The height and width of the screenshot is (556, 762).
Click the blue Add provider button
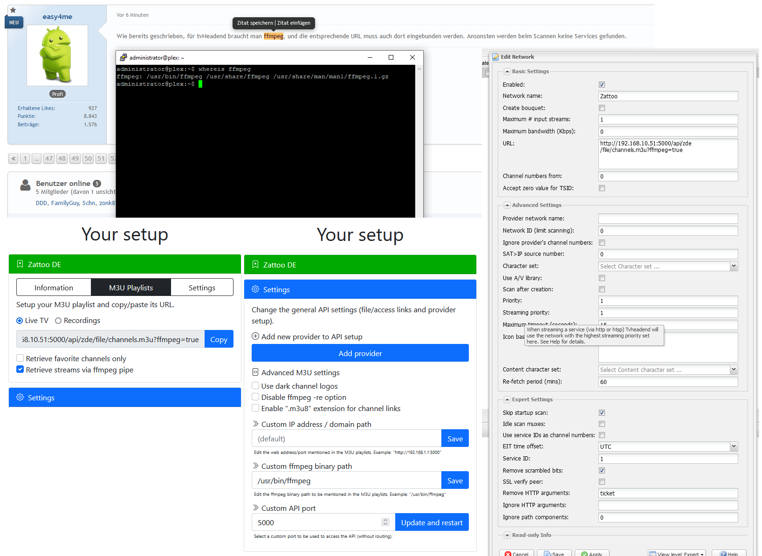point(360,353)
